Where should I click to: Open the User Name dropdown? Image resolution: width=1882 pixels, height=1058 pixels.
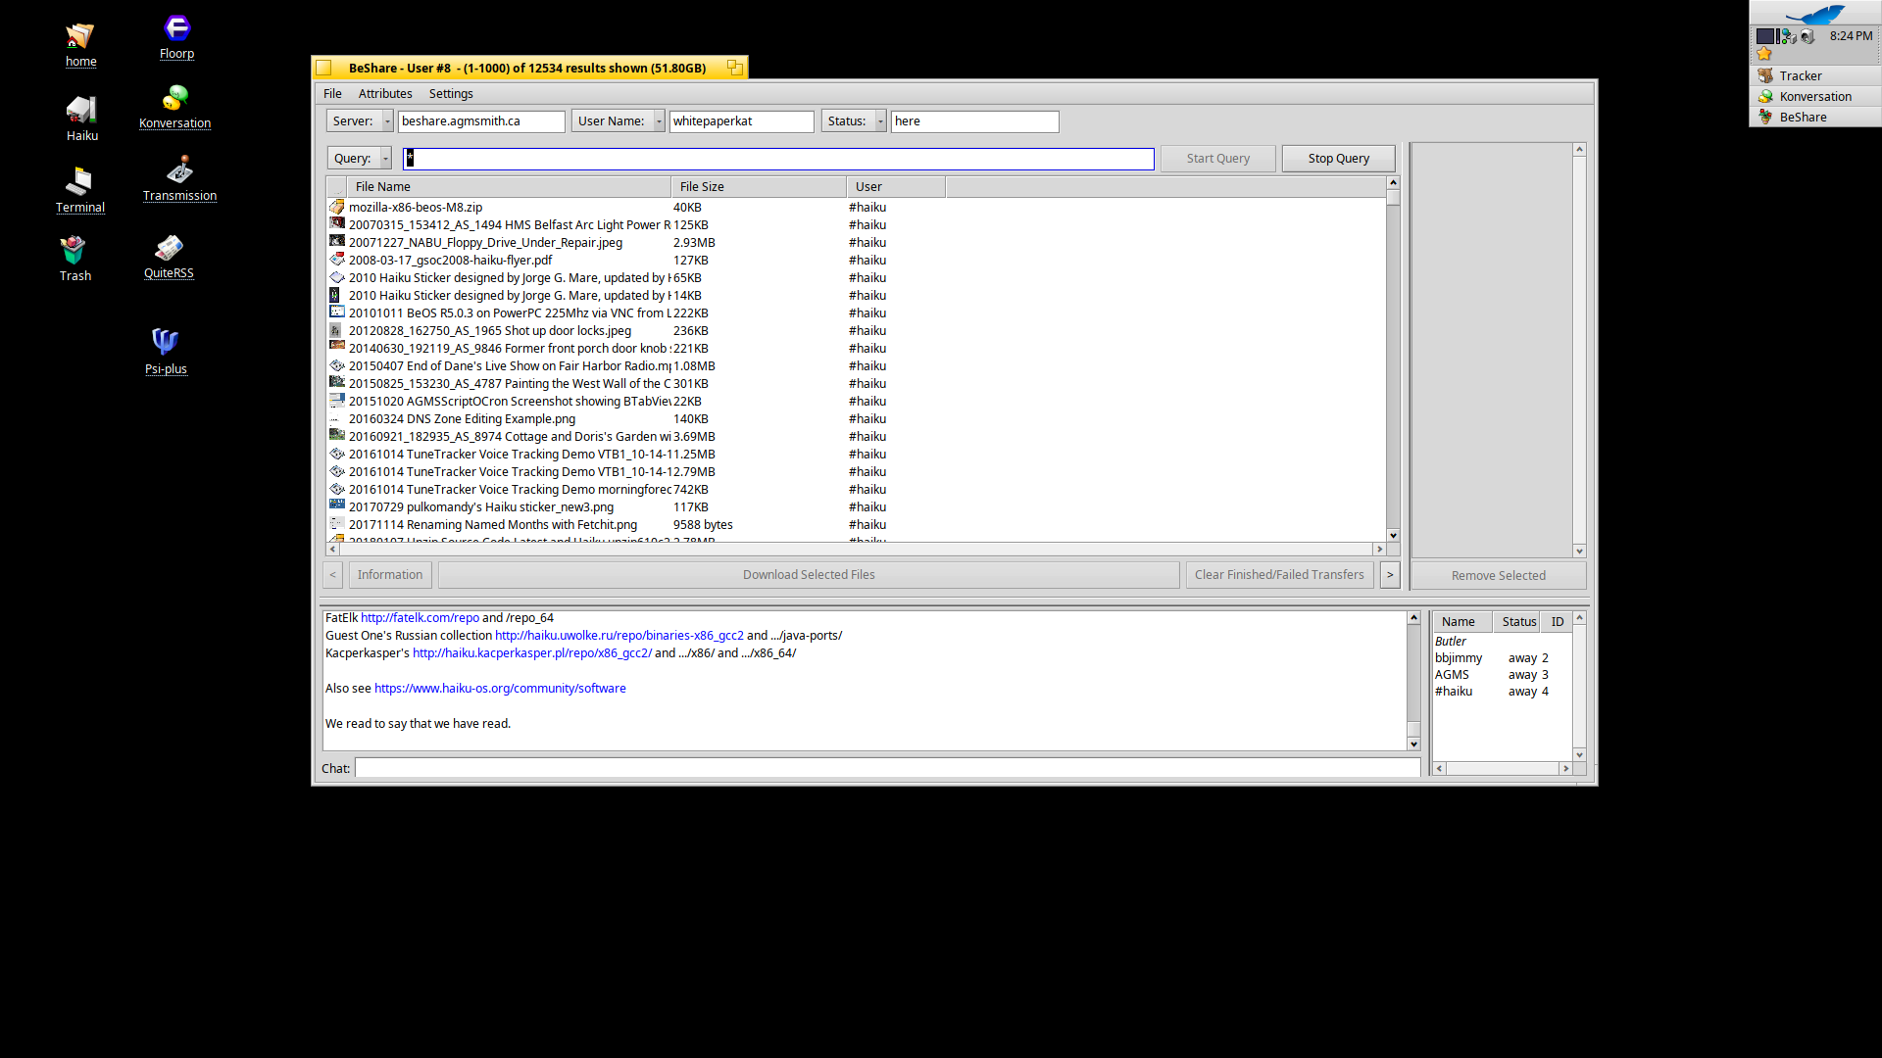[x=618, y=120]
